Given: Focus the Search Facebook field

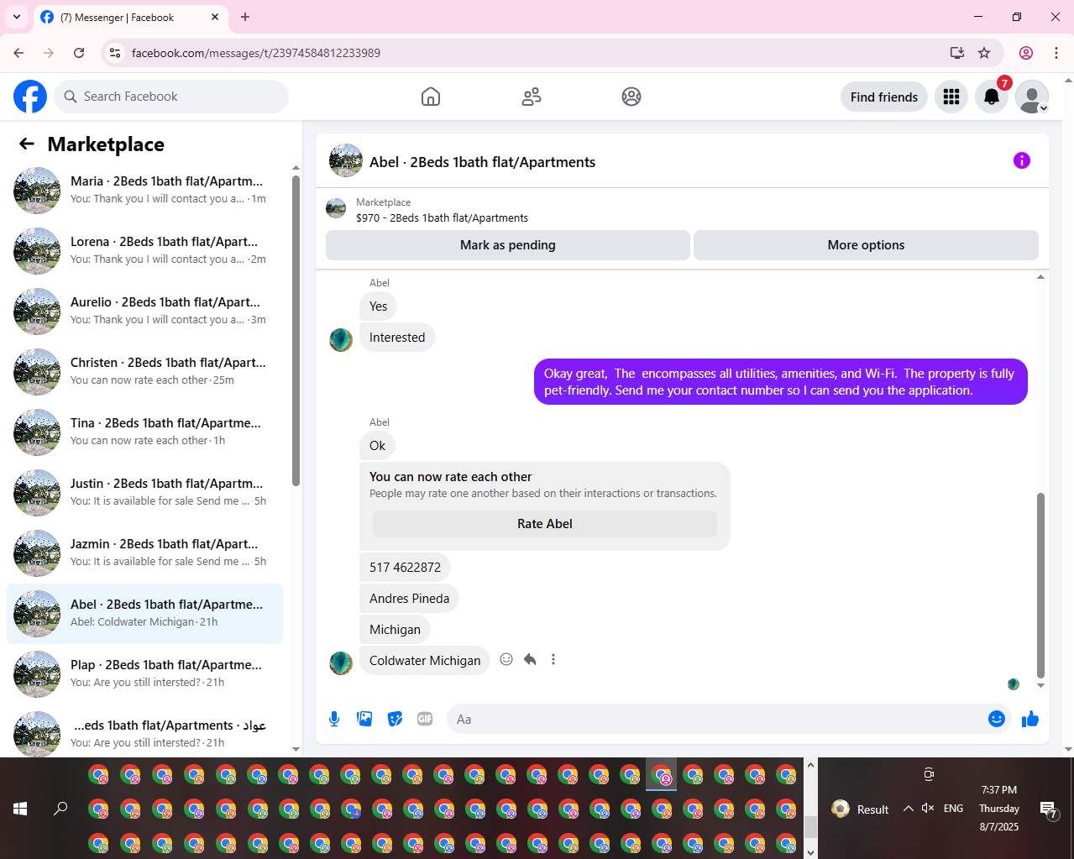Looking at the screenshot, I should click(x=172, y=97).
